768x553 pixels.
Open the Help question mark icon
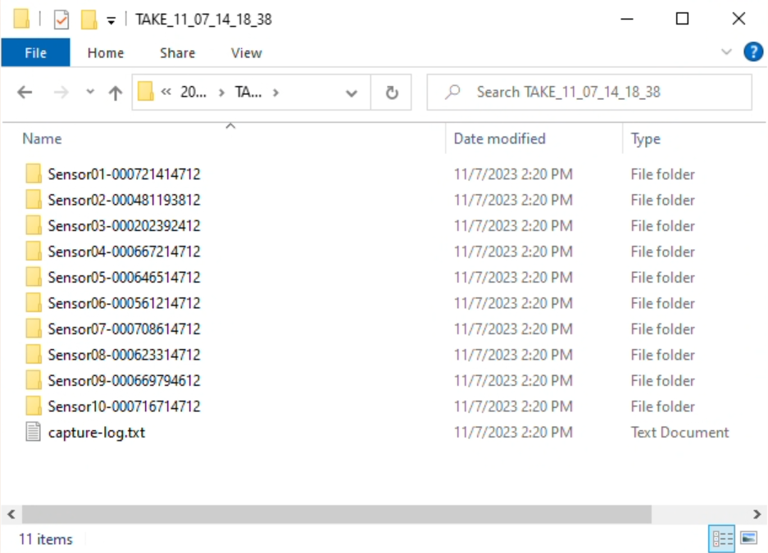(x=752, y=52)
